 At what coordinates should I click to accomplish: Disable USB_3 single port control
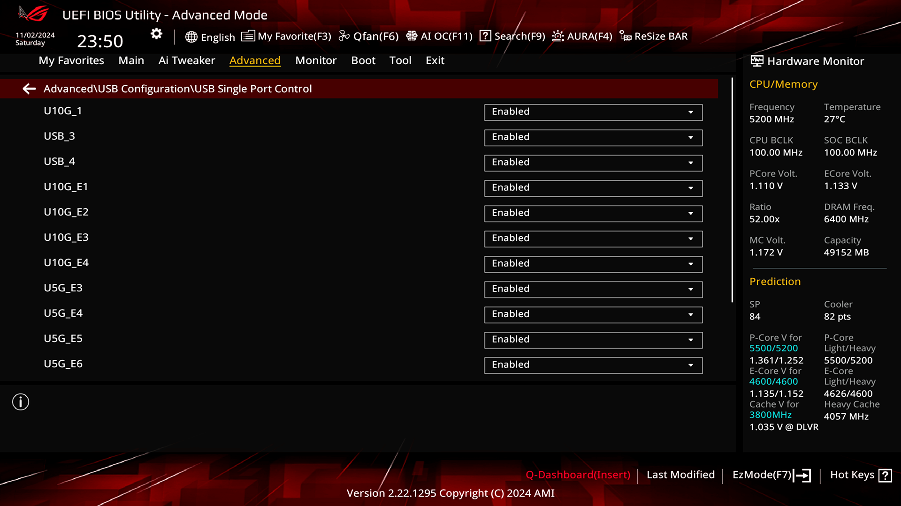593,136
